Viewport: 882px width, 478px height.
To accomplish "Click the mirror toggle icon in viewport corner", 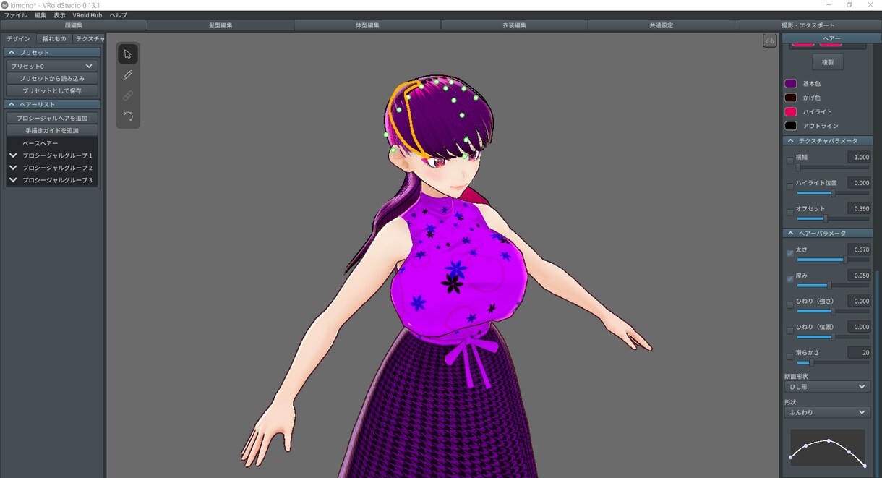I will point(769,40).
